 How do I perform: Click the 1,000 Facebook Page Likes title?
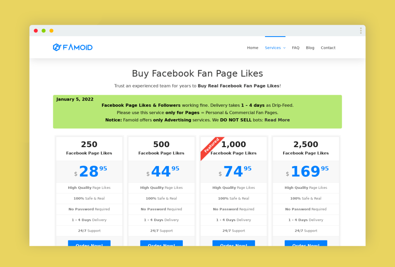coord(233,148)
